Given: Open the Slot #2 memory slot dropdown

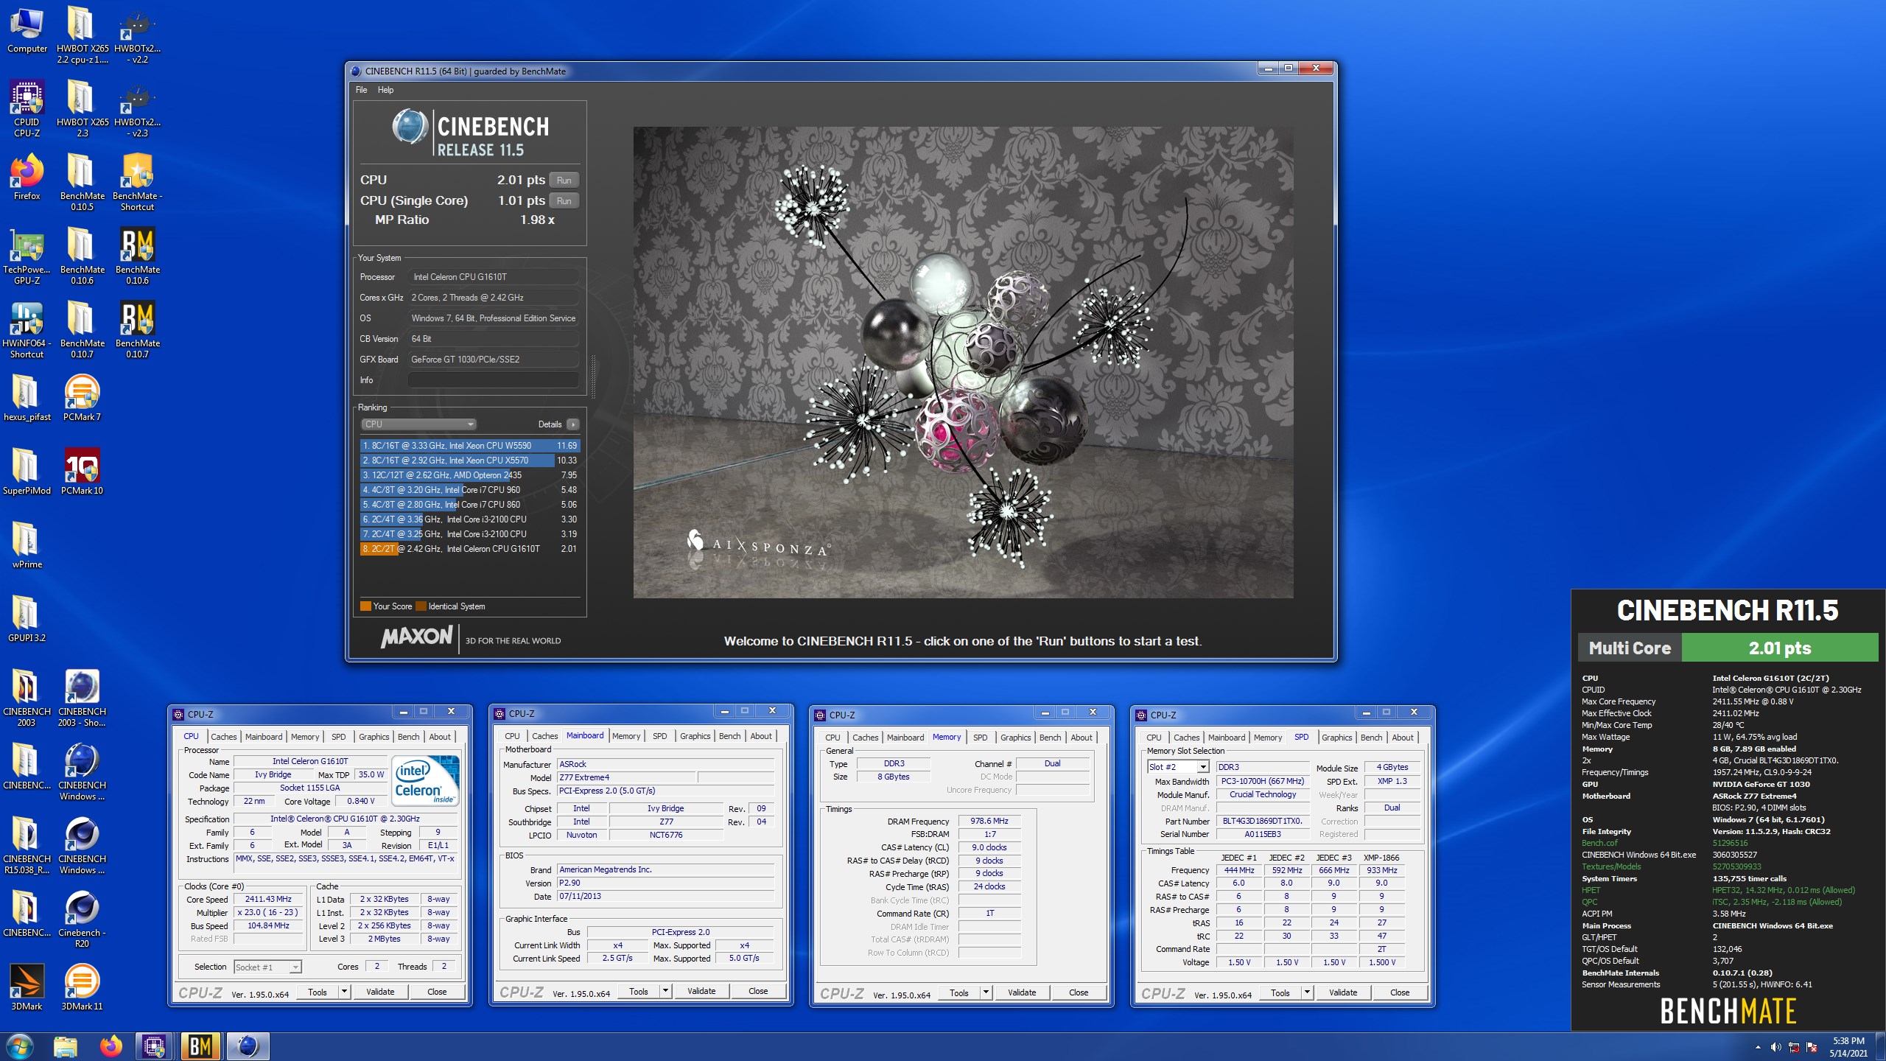Looking at the screenshot, I should pyautogui.click(x=1178, y=767).
